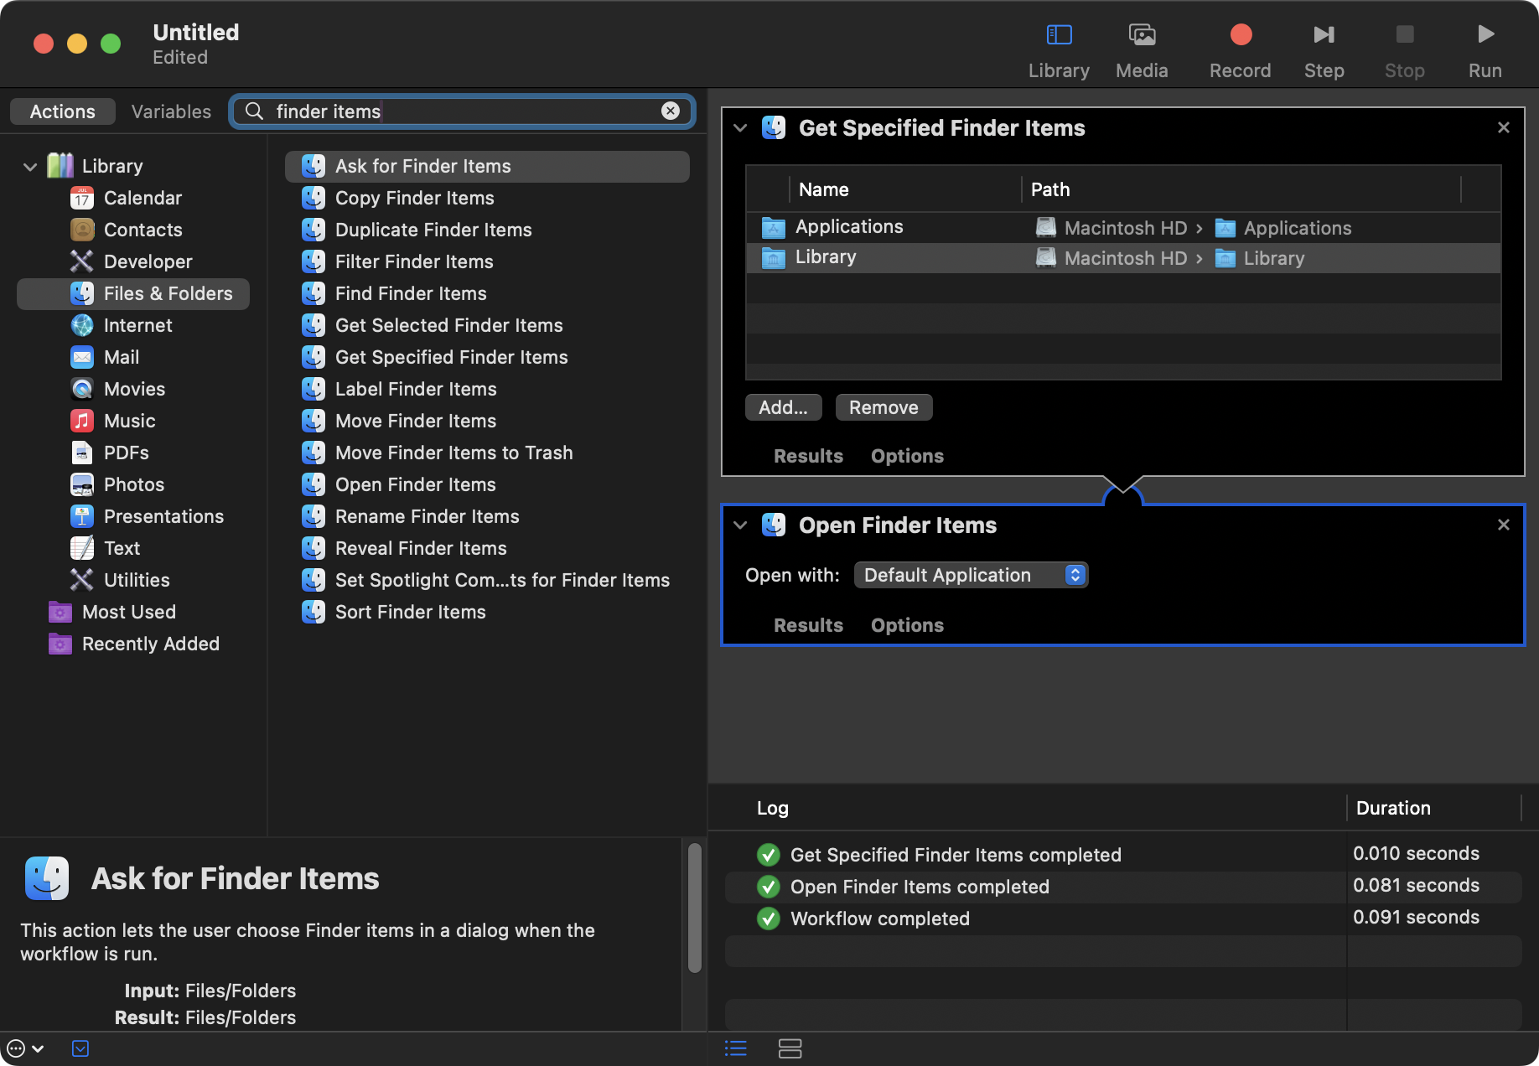This screenshot has height=1066, width=1539.
Task: Open the 'Open with' Default Application dropdown
Action: click(x=971, y=575)
